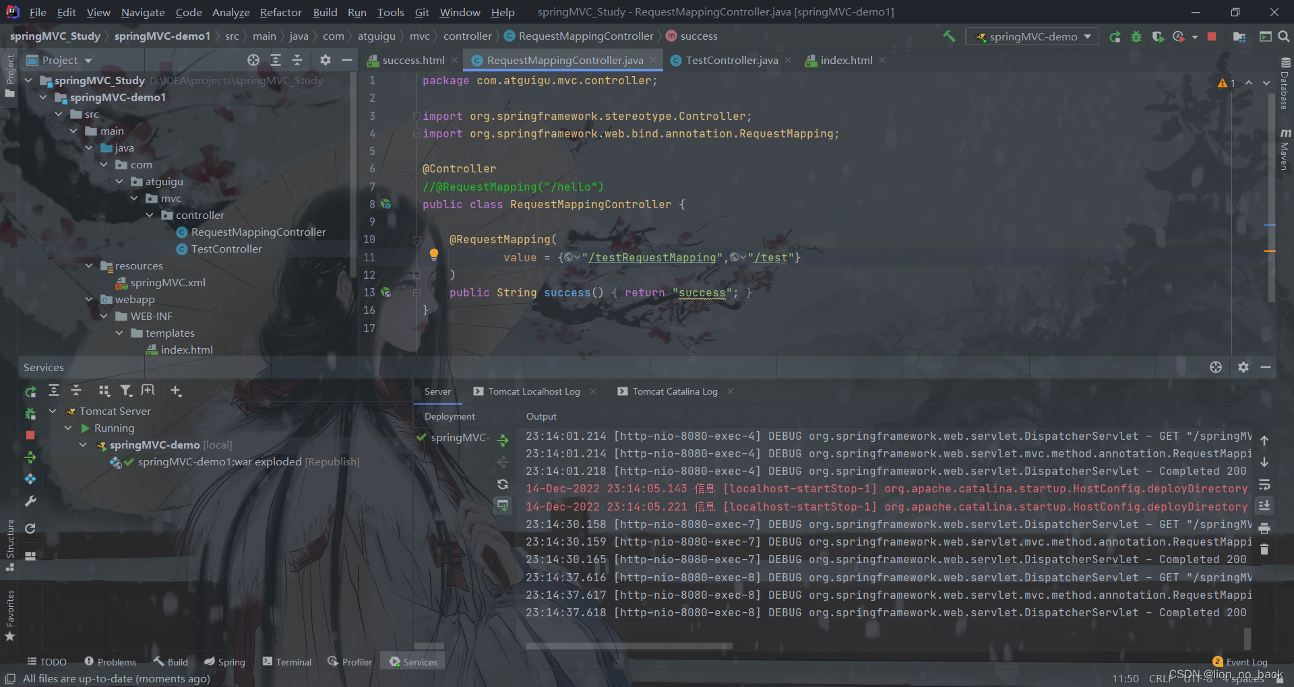This screenshot has width=1294, height=687.
Task: Print console output with printer icon
Action: point(1264,528)
